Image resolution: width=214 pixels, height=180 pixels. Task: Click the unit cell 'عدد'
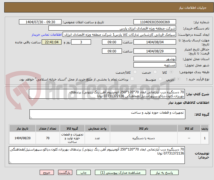pyautogui.click(x=97, y=138)
